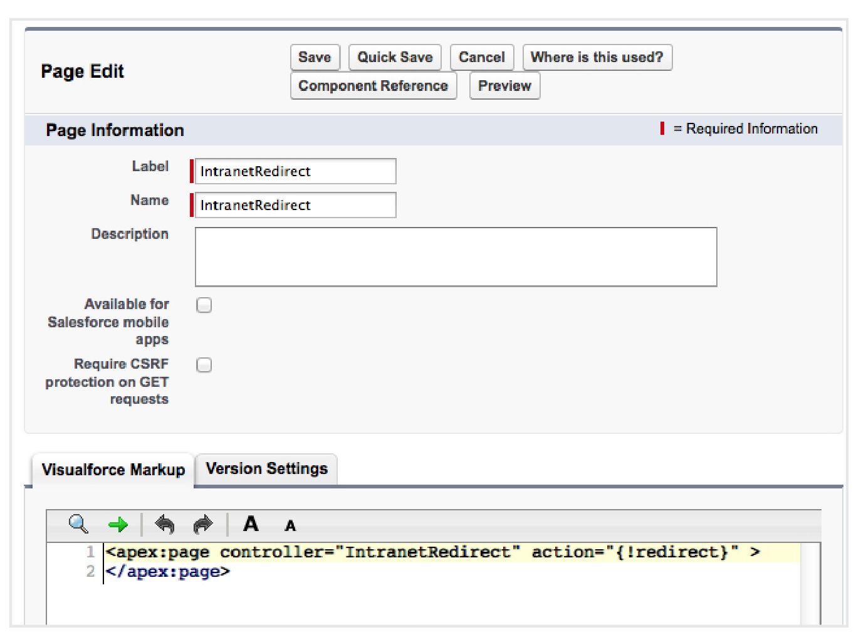This screenshot has width=861, height=637.
Task: Switch to the Version Settings tab
Action: point(266,469)
